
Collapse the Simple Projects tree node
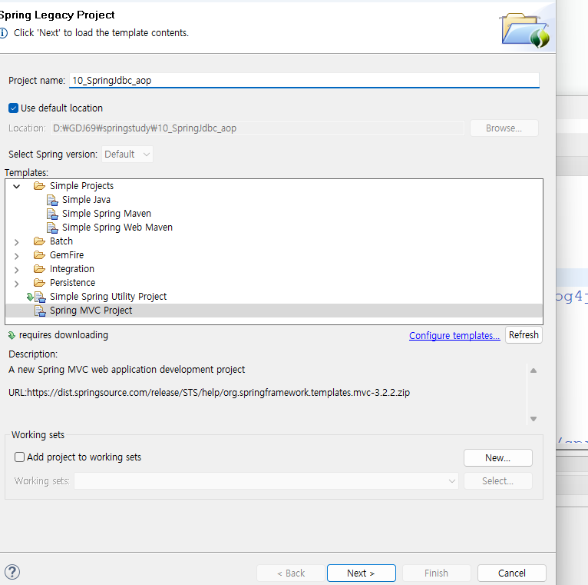pos(16,186)
